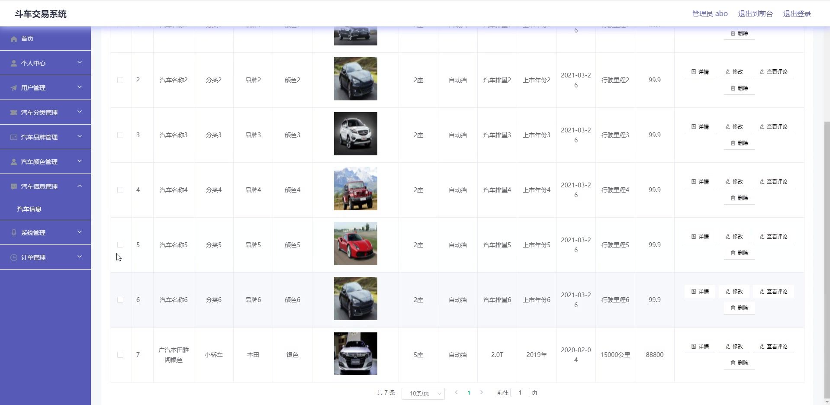Expand the 系统管理 sidebar menu
Viewport: 830px width, 405px height.
(45, 233)
